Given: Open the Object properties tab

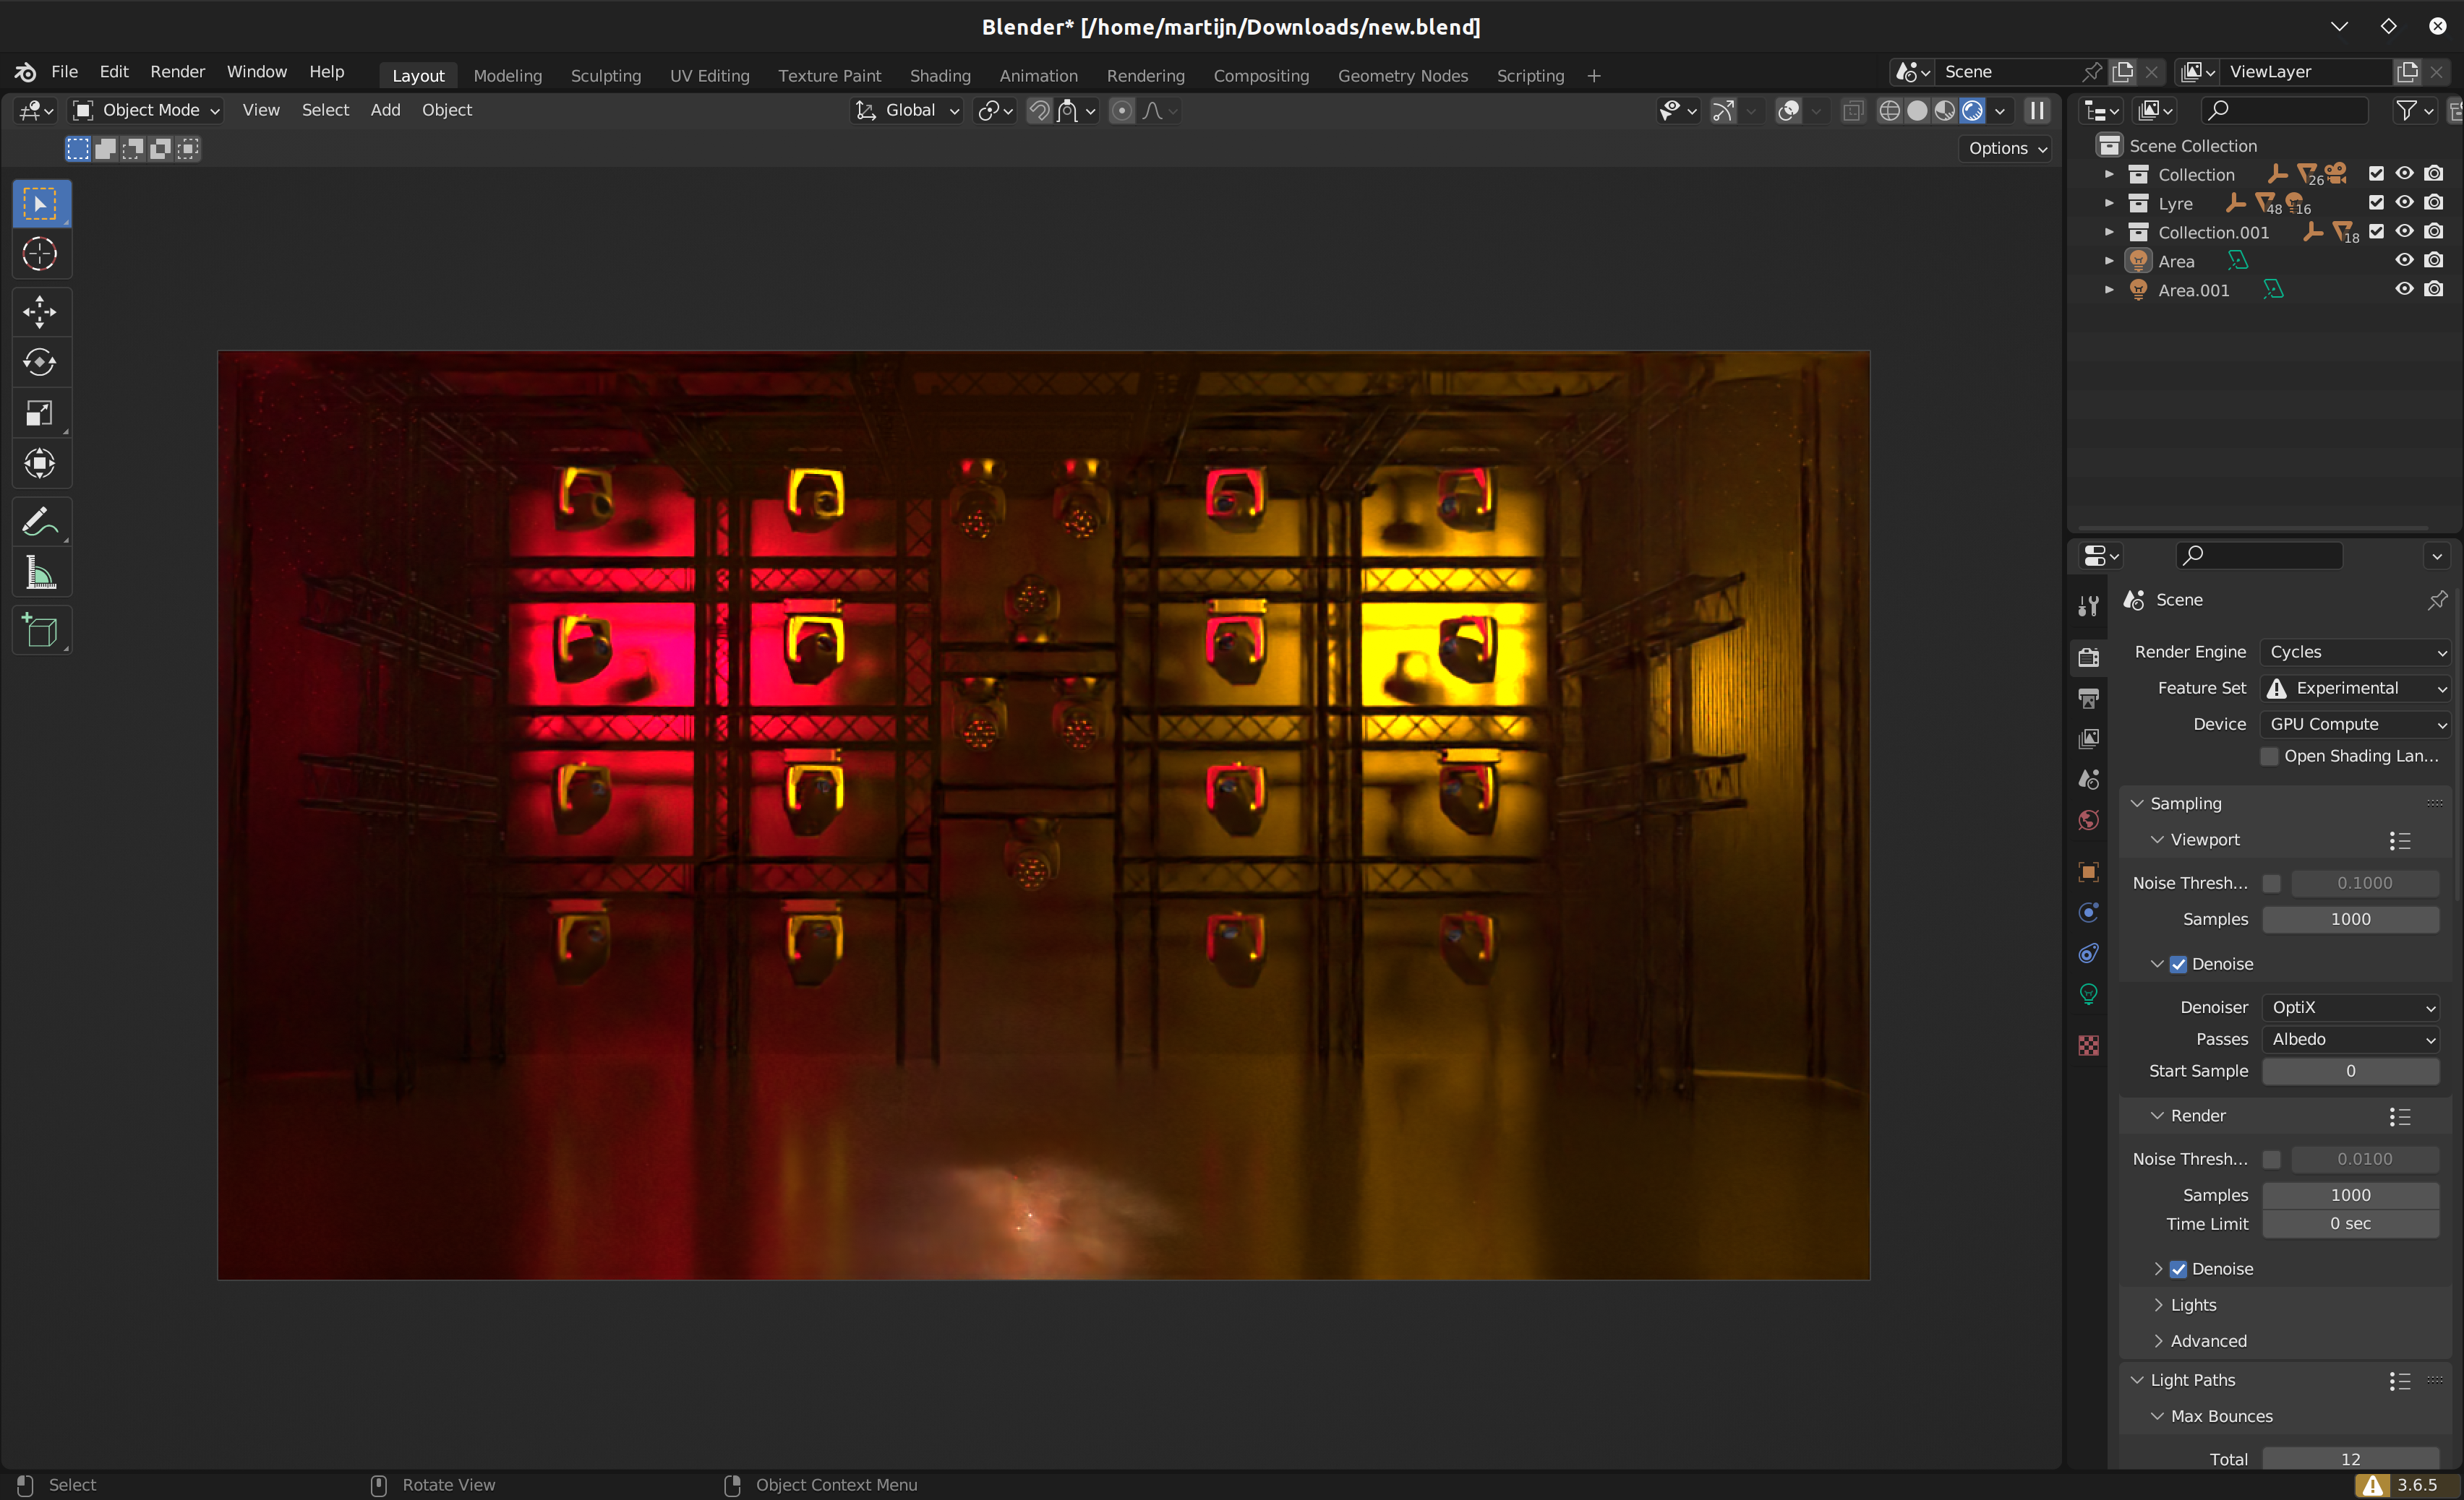Looking at the screenshot, I should point(2088,871).
